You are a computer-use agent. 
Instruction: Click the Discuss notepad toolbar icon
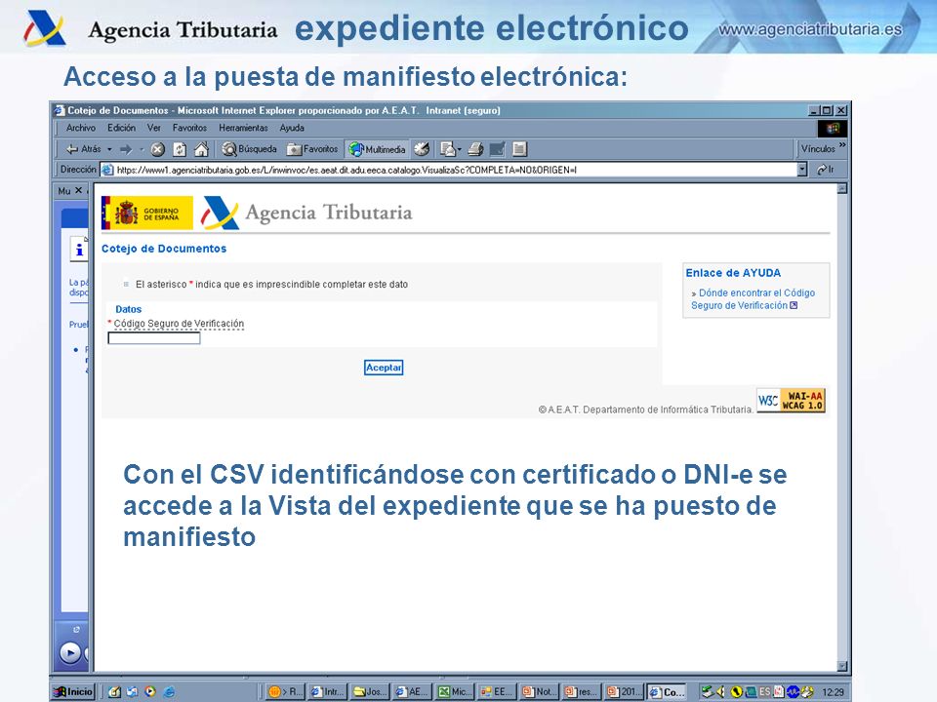point(519,149)
